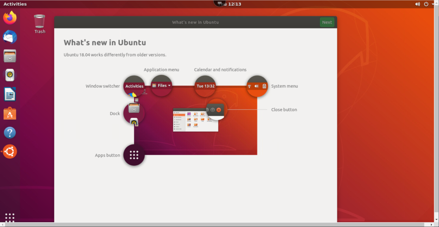The image size is (439, 227).
Task: Click the illustrated Tue 13:32 clock circle
Action: click(206, 86)
